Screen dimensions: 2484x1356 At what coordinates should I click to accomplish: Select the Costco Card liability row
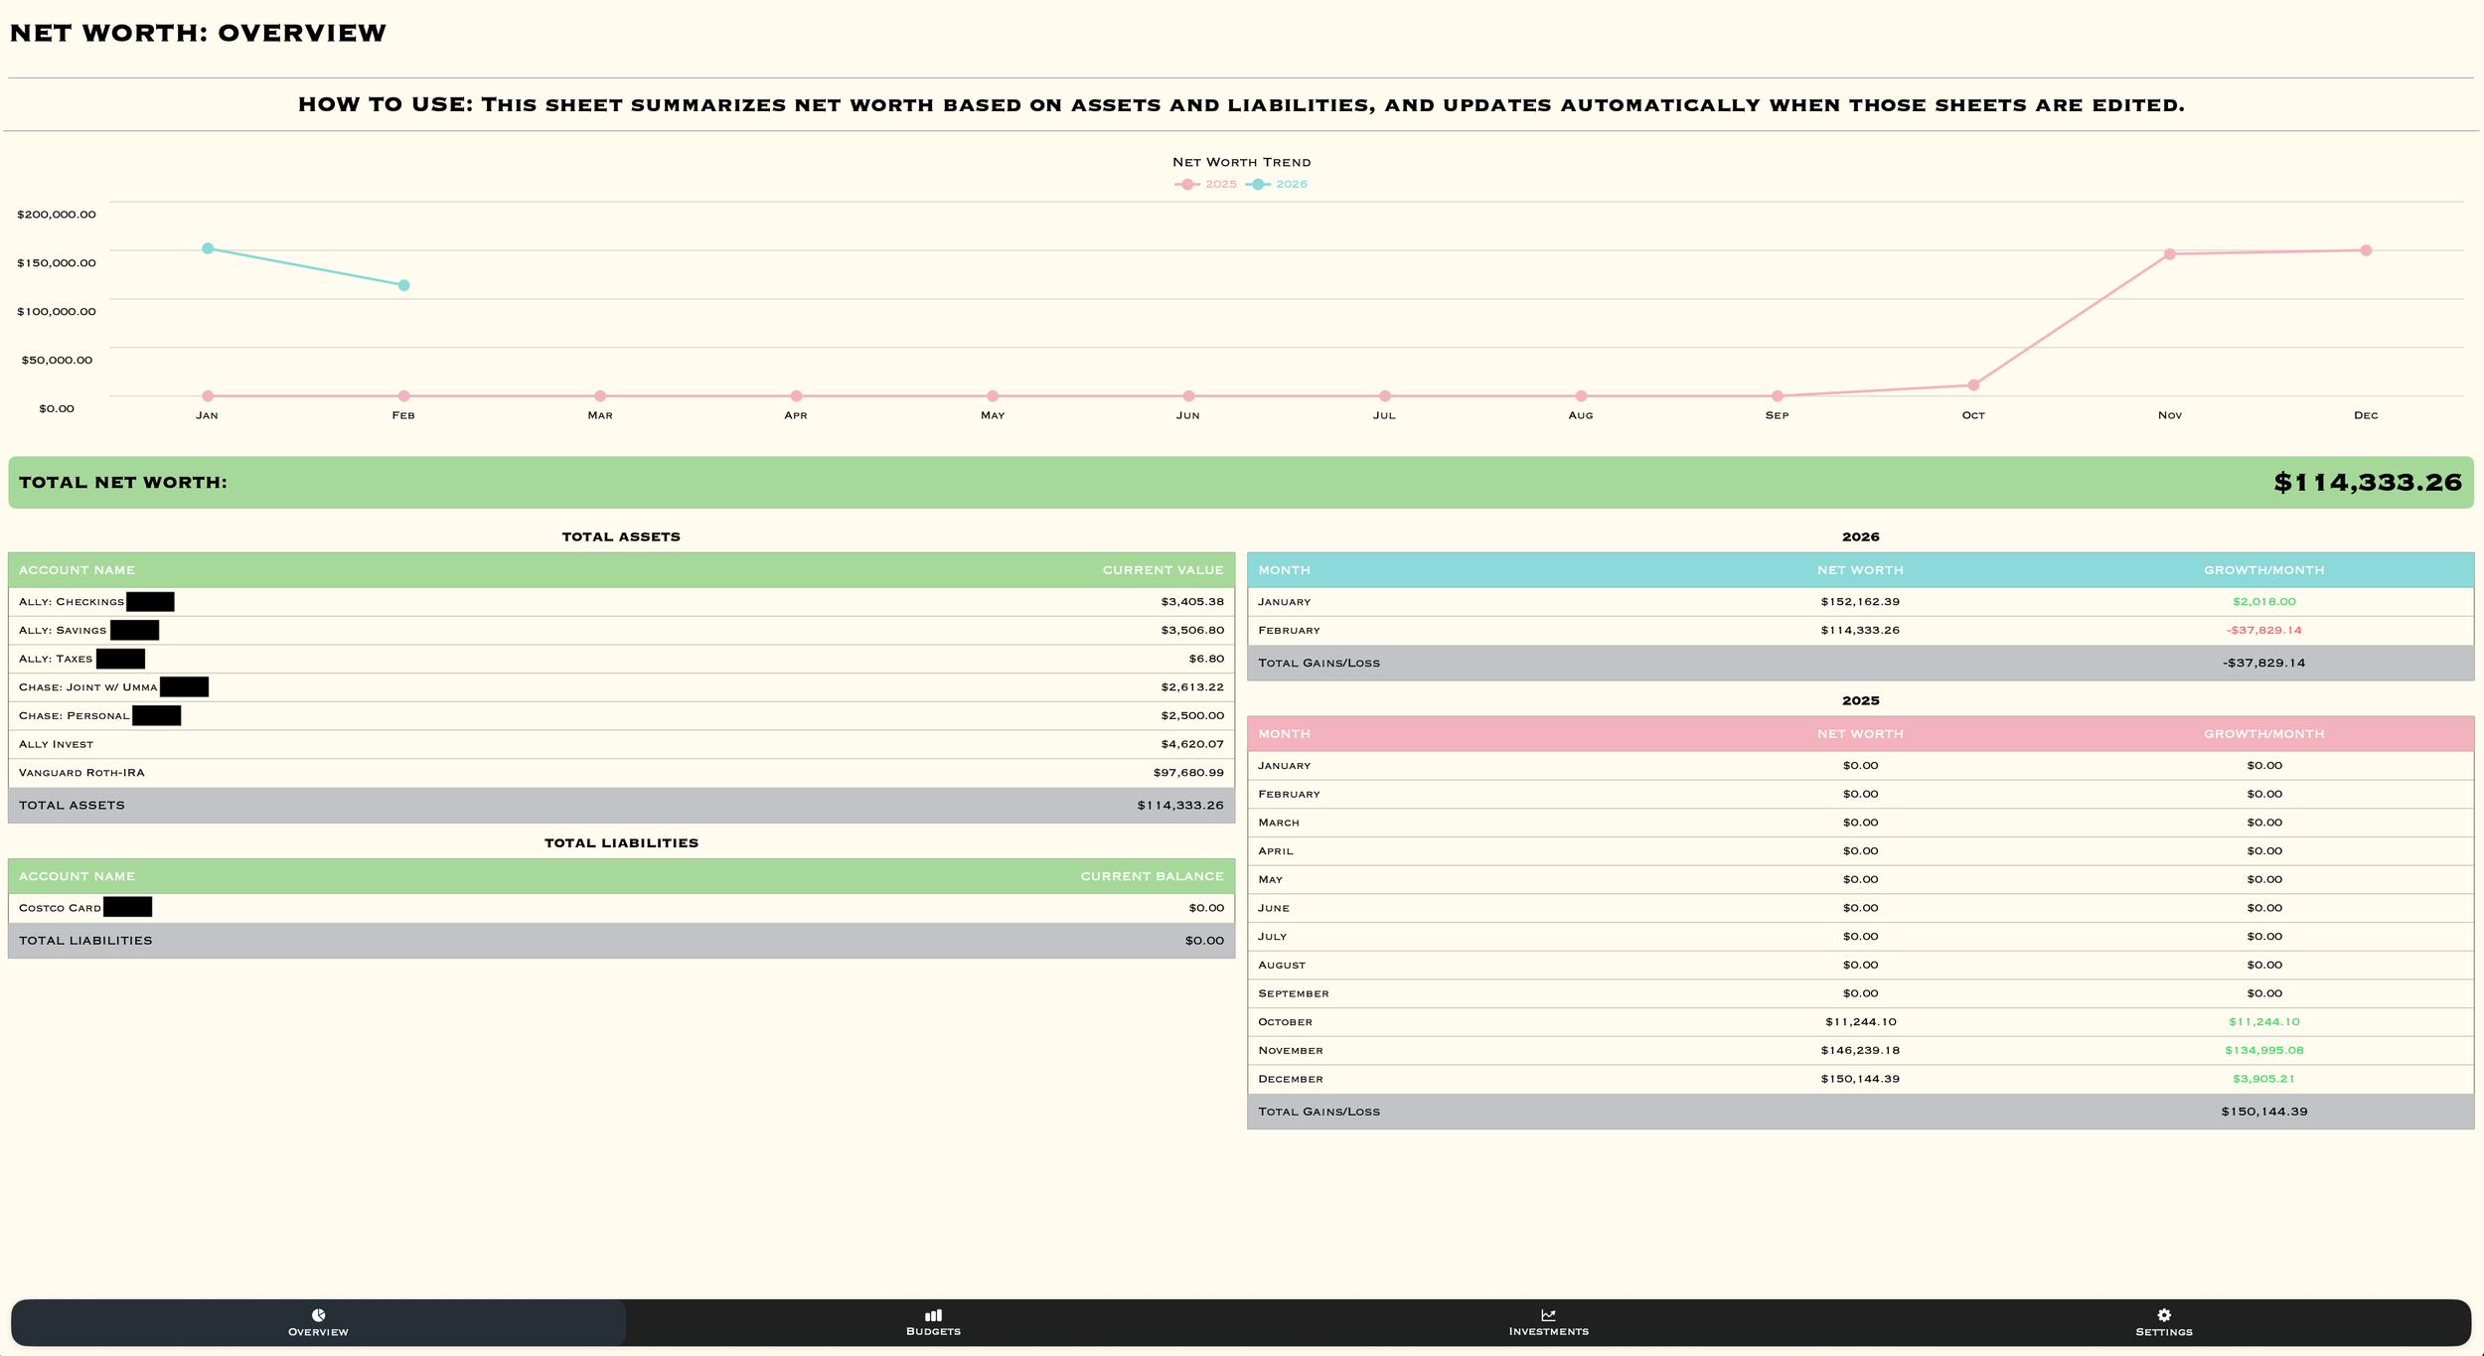point(60,908)
